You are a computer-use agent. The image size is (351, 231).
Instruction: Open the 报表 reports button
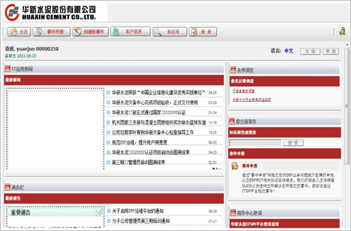click(x=203, y=32)
